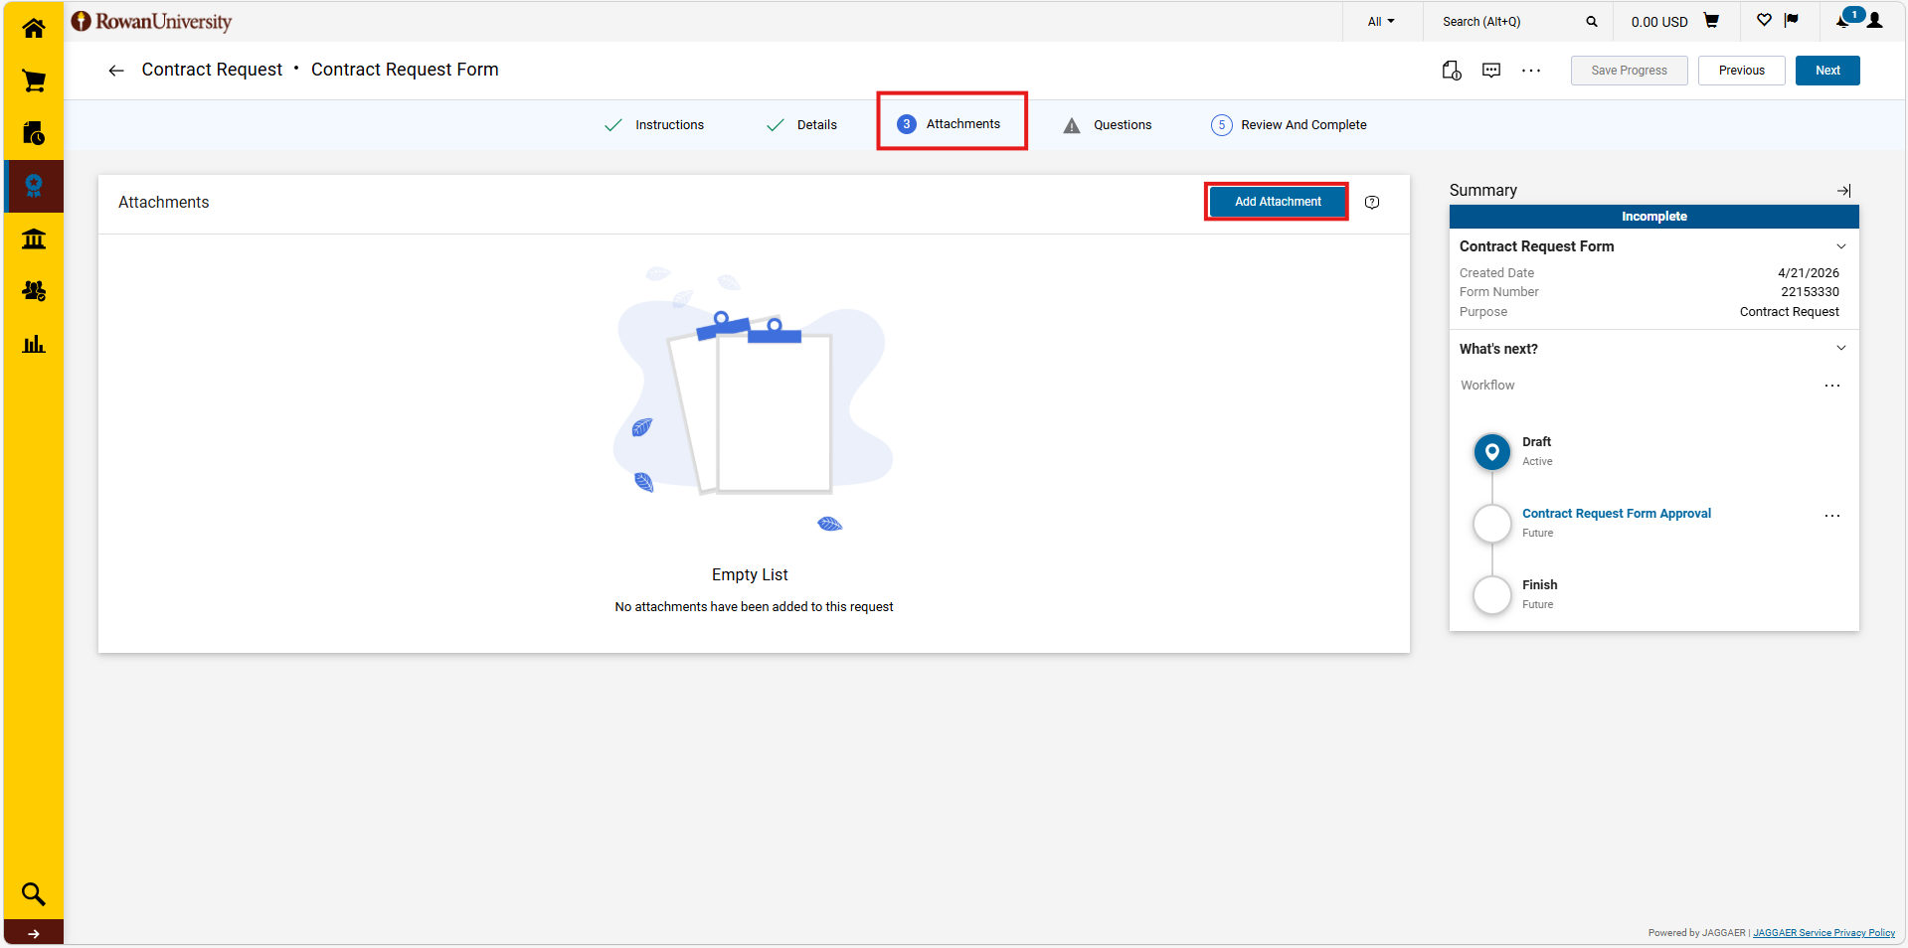Click the search magnifier icon in top bar

[1592, 22]
